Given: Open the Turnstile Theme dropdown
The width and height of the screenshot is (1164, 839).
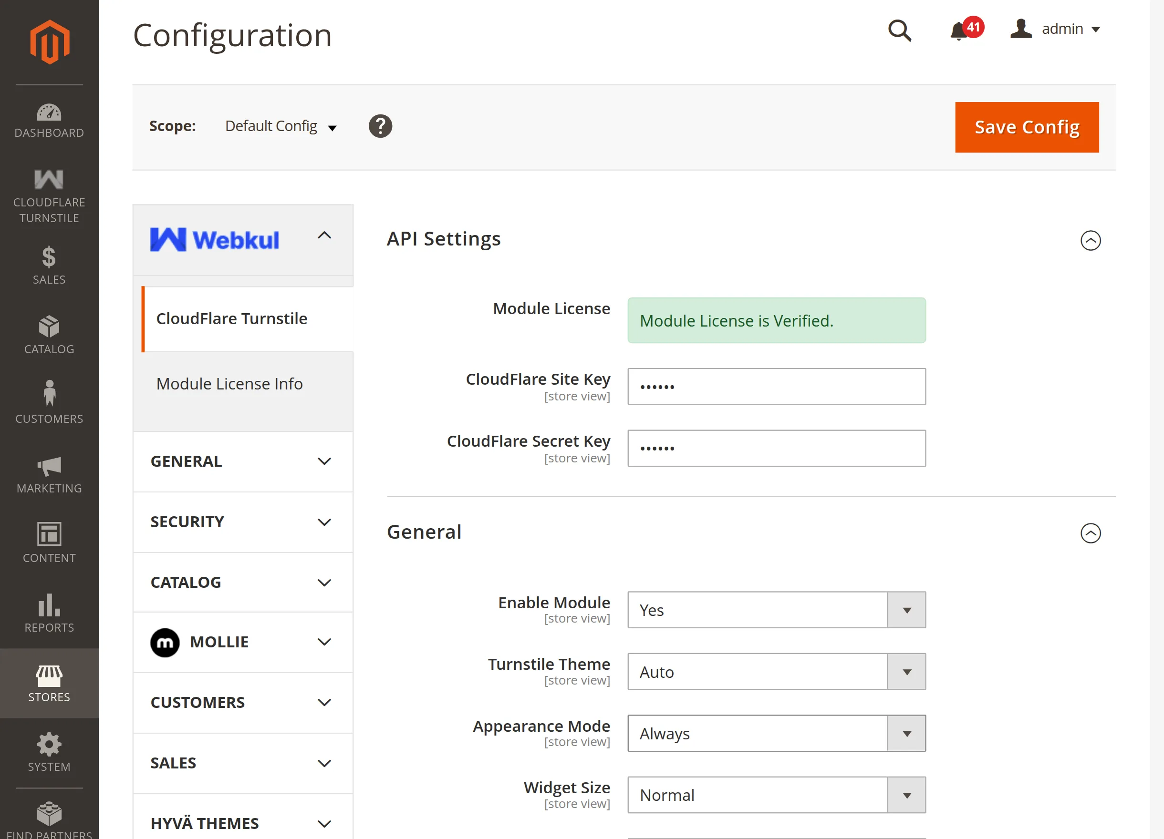Looking at the screenshot, I should 777,672.
